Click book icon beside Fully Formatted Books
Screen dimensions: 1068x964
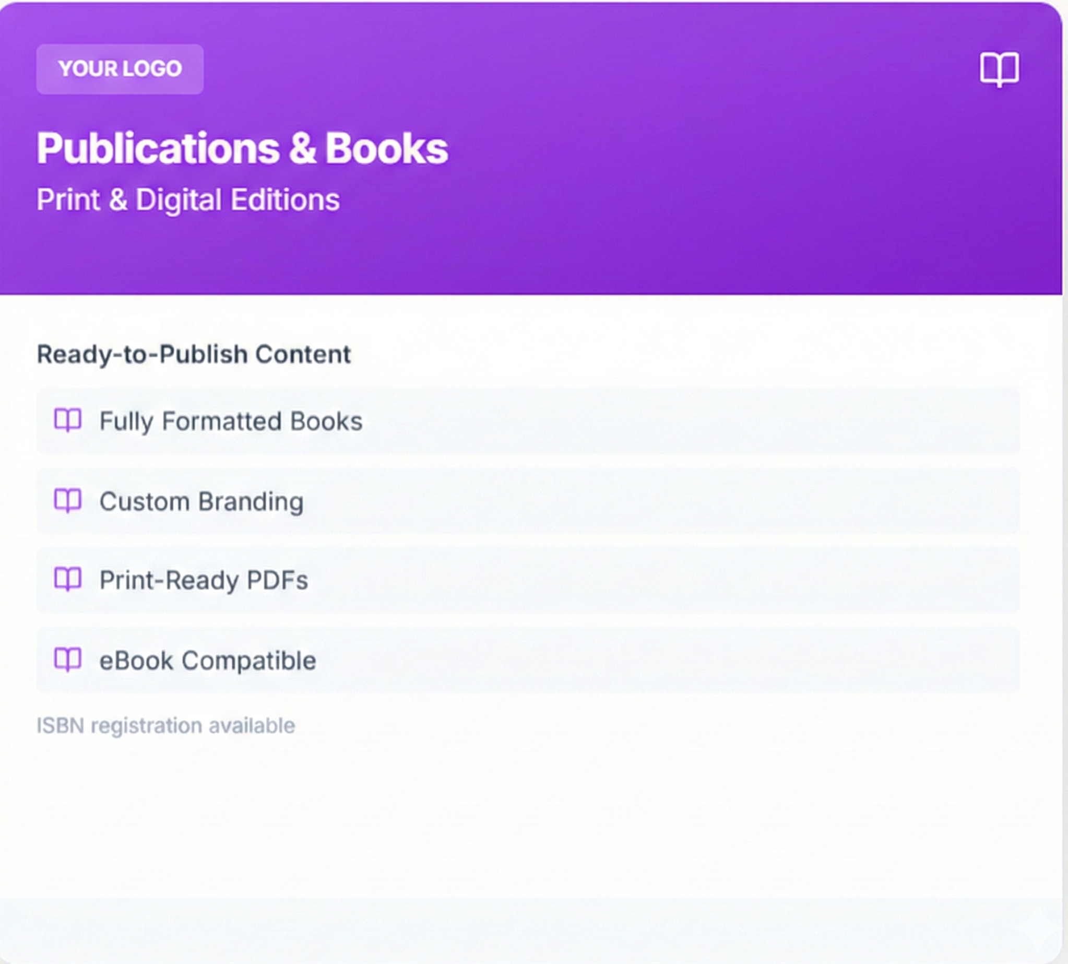pyautogui.click(x=68, y=420)
